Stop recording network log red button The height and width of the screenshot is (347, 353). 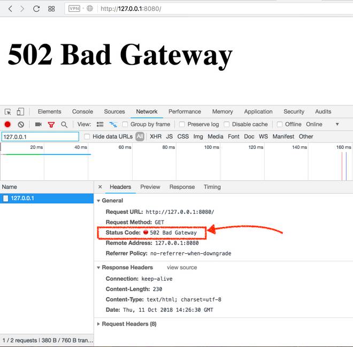[x=7, y=124]
